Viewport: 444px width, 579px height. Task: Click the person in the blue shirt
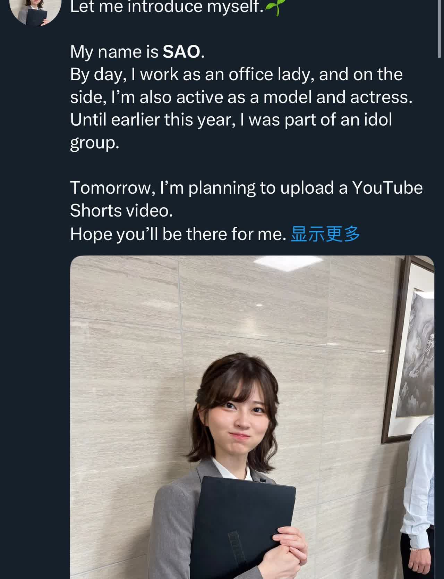[x=420, y=493]
